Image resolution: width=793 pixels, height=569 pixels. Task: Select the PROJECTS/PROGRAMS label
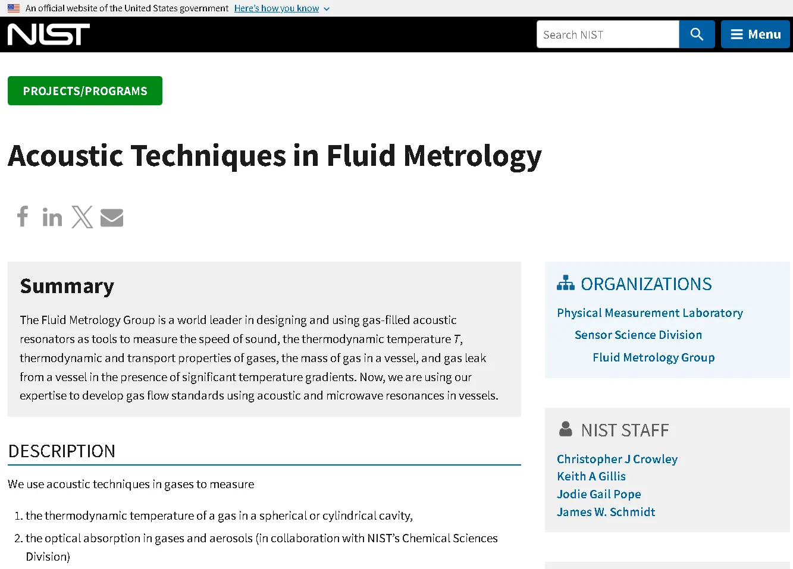(x=84, y=90)
